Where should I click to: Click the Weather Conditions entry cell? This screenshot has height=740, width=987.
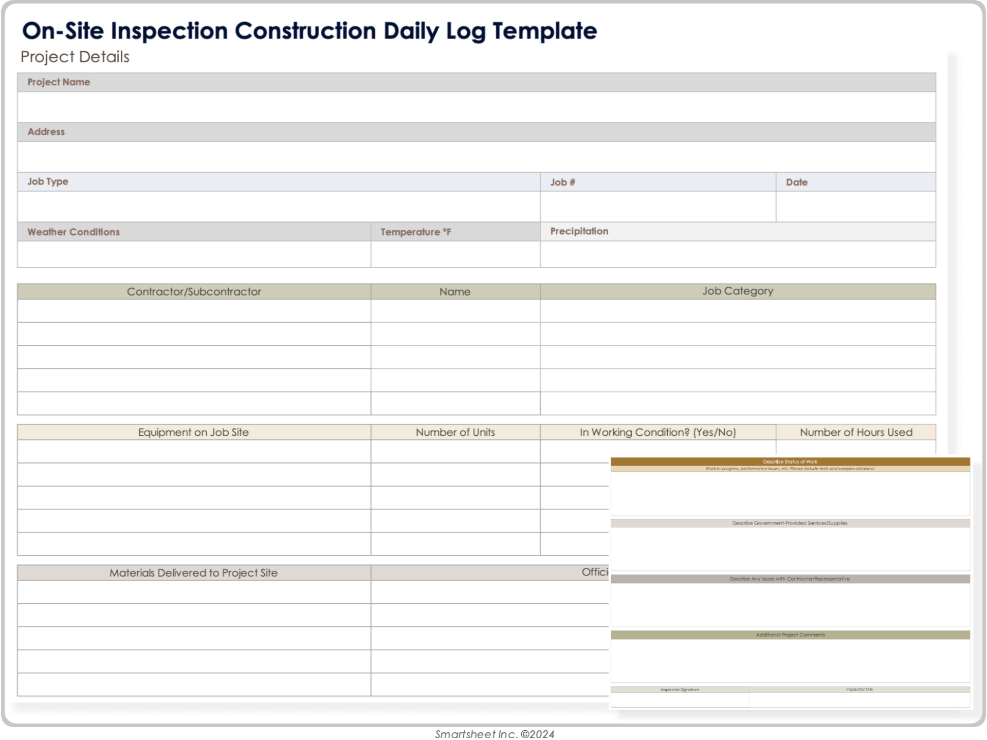point(194,254)
